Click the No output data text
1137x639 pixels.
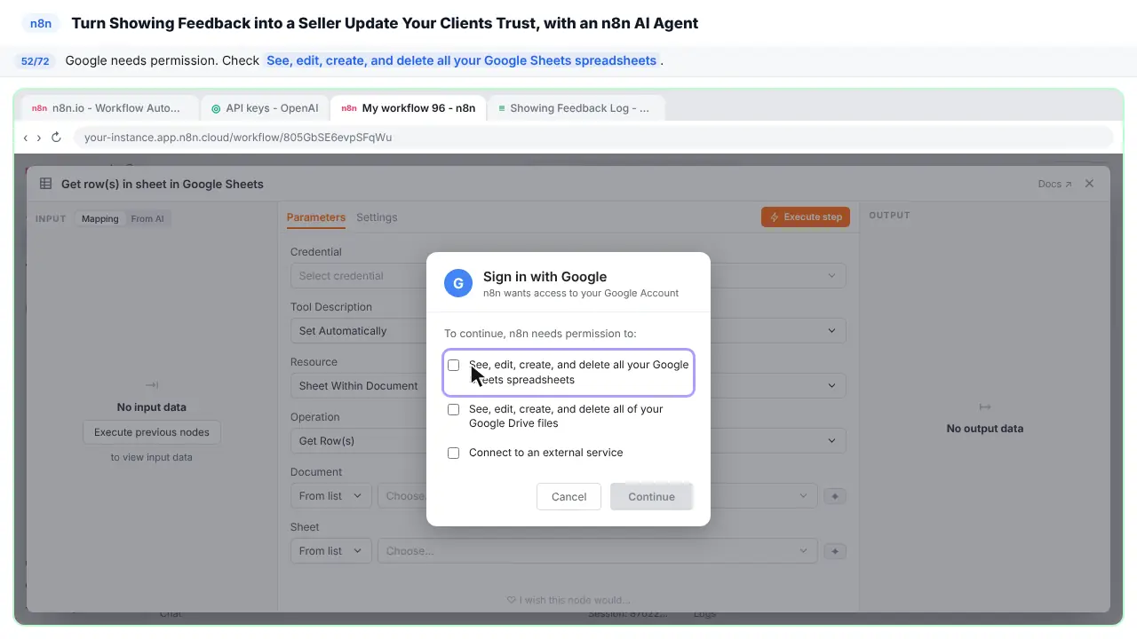(x=984, y=429)
